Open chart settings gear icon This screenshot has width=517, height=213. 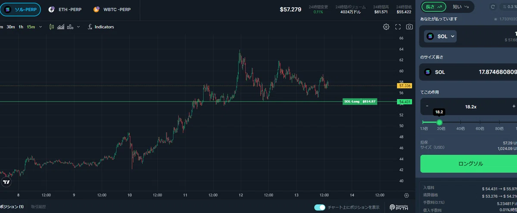pyautogui.click(x=386, y=27)
